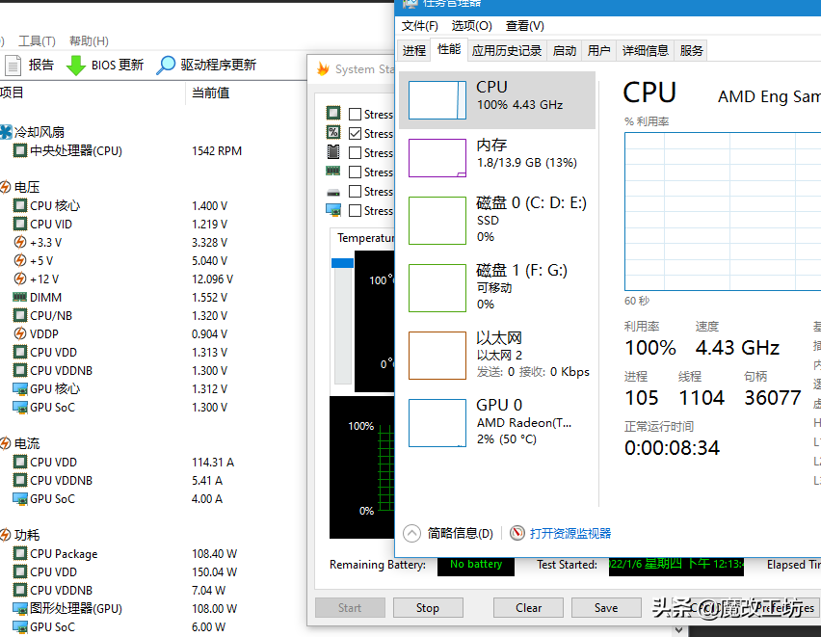
Task: Click the CPU 核心 voltage chip icon
Action: click(20, 205)
